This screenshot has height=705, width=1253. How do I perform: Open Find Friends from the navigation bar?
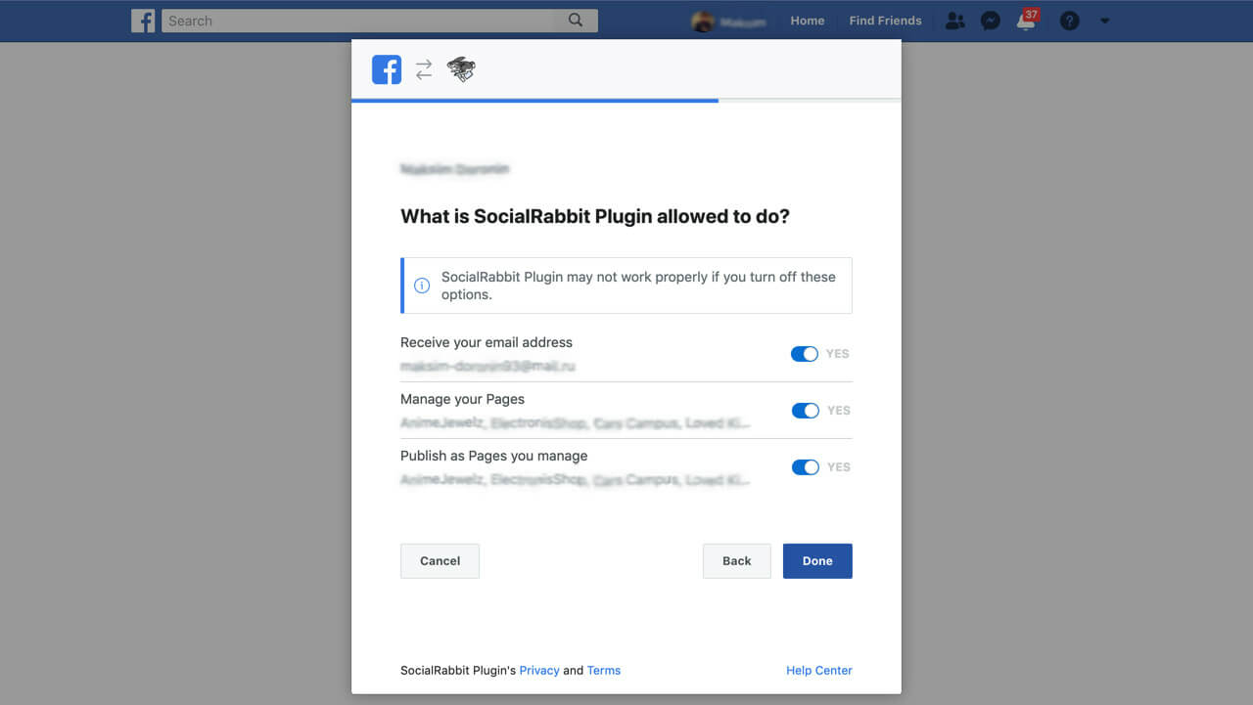click(885, 21)
